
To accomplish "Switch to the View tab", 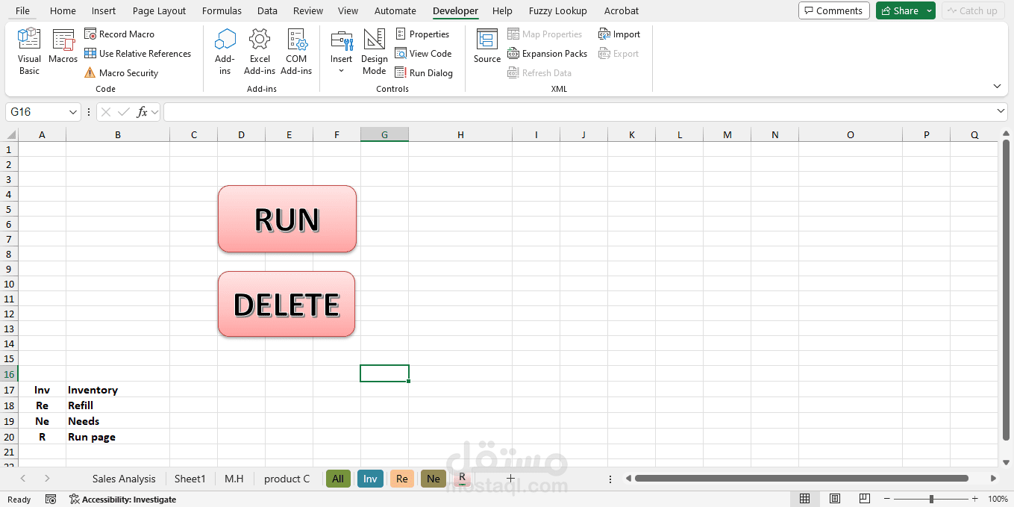I will click(348, 10).
